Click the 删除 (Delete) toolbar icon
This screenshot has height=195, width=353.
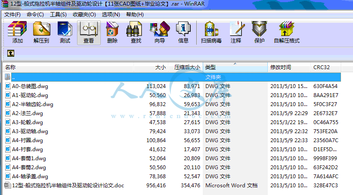[112, 29]
